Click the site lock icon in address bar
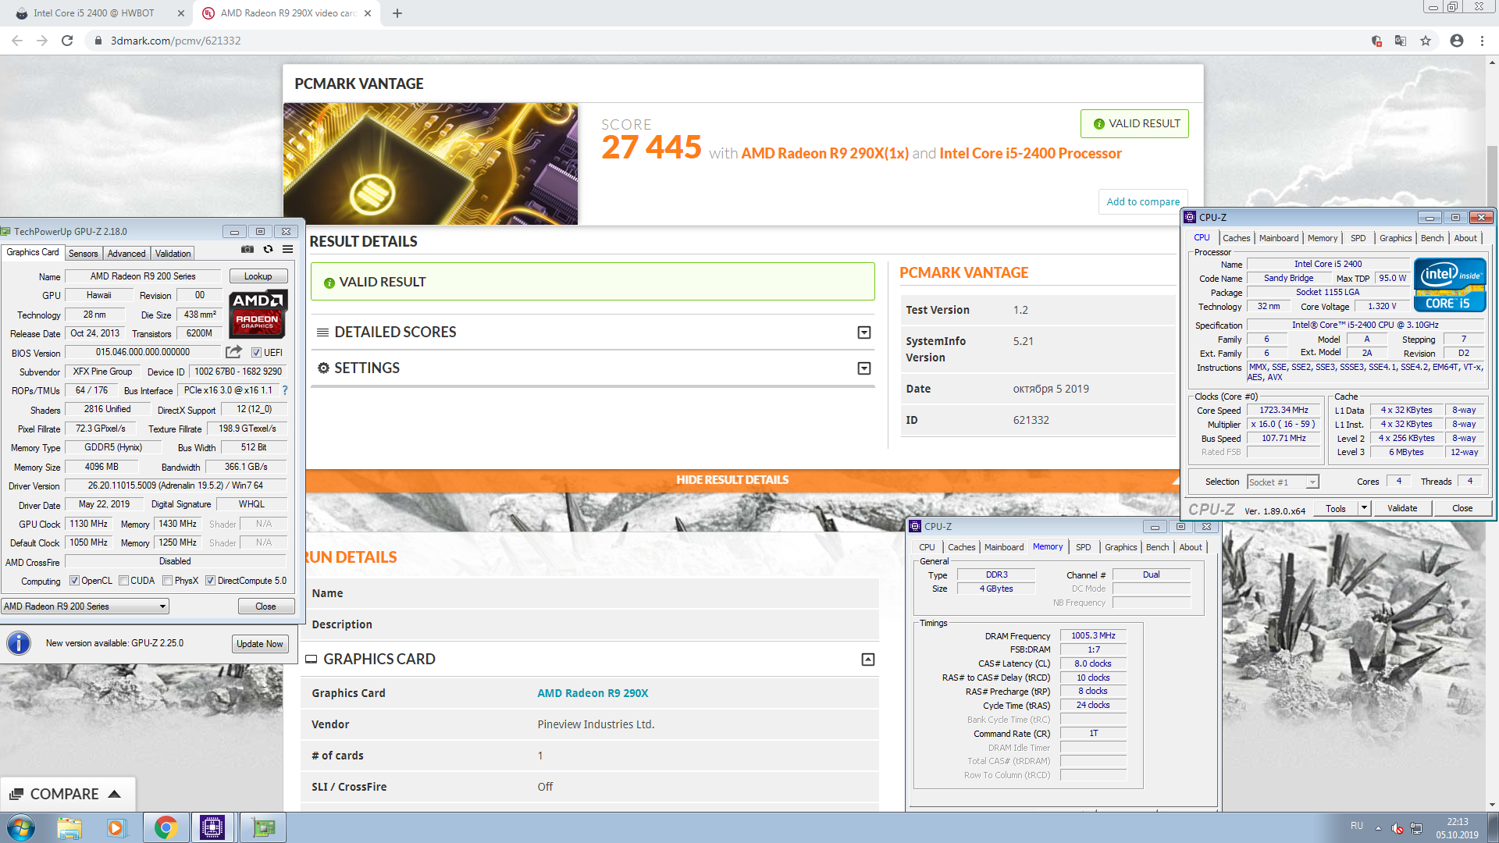This screenshot has width=1499, height=843. (x=98, y=41)
